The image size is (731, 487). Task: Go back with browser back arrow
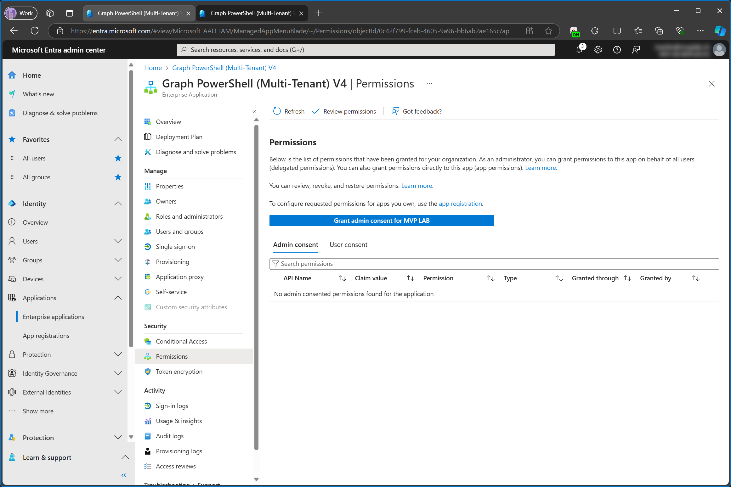[x=14, y=31]
